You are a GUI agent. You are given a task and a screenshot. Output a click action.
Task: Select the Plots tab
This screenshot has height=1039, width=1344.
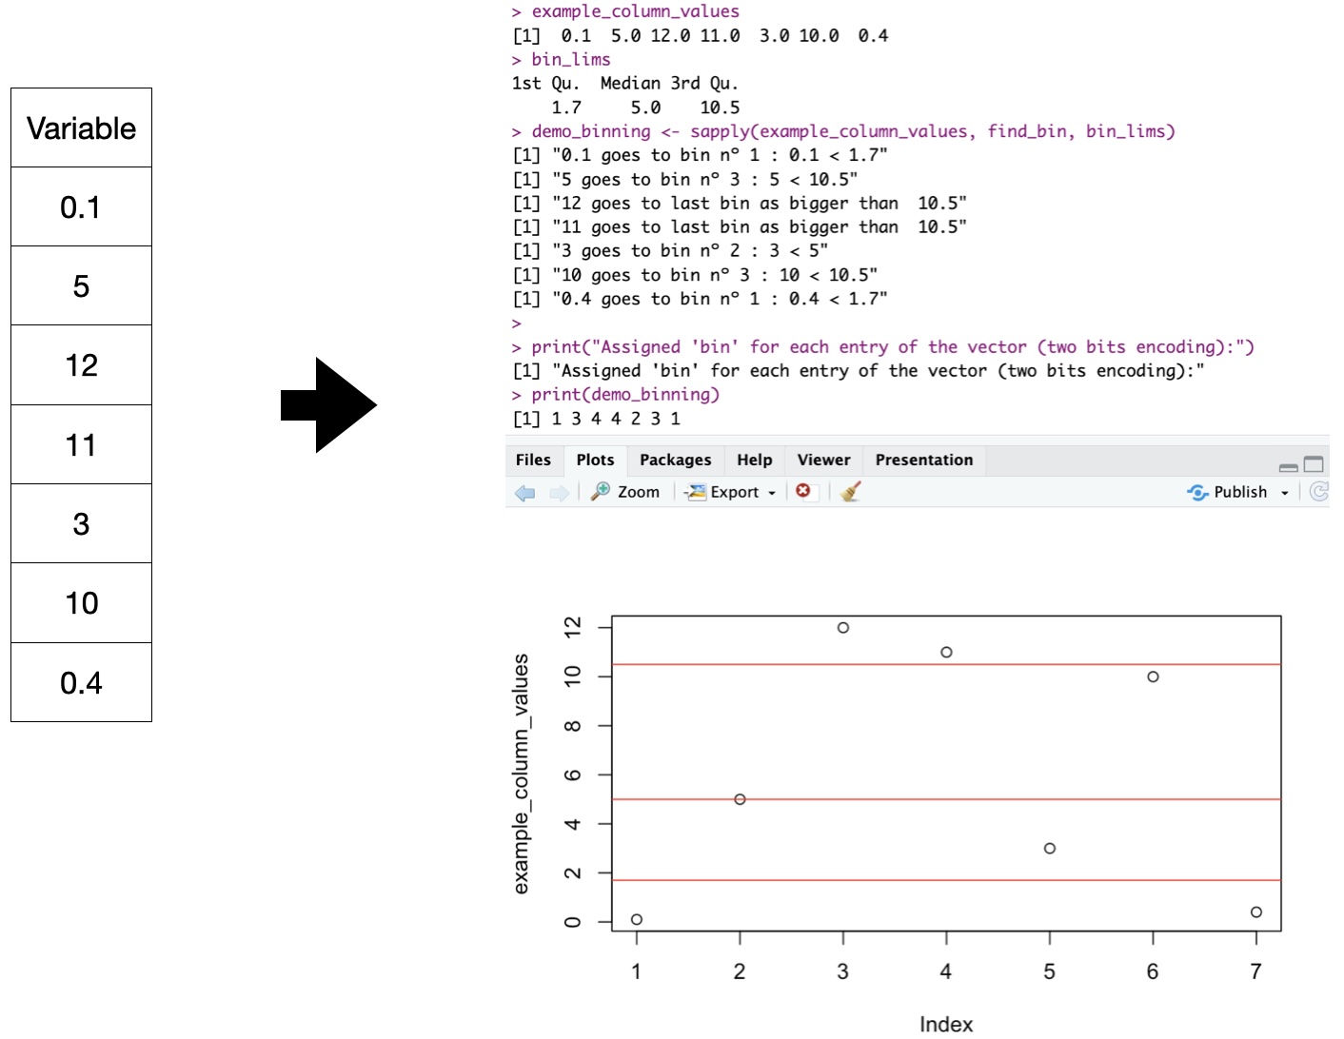tap(595, 461)
